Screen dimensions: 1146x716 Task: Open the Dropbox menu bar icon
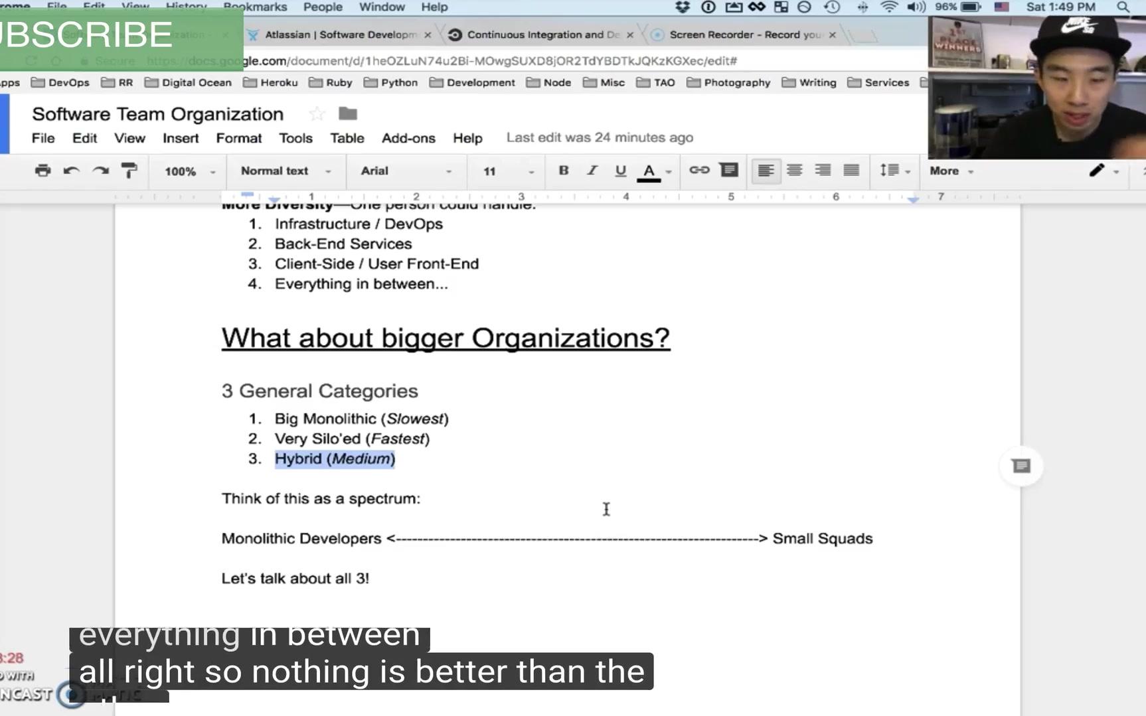point(682,7)
